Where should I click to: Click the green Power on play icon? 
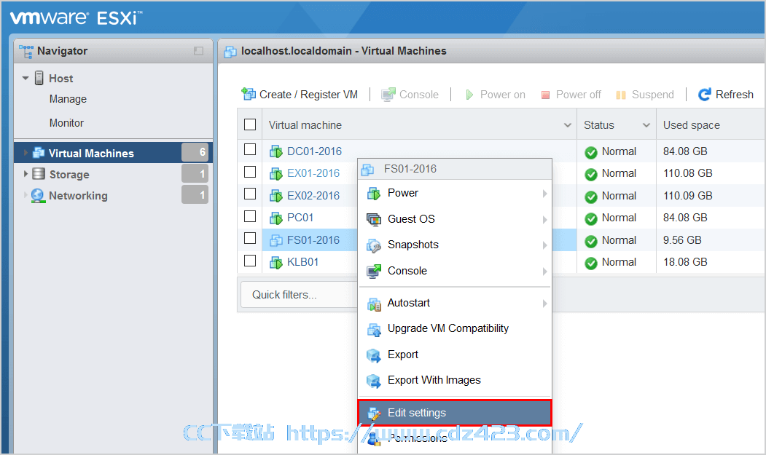point(469,95)
